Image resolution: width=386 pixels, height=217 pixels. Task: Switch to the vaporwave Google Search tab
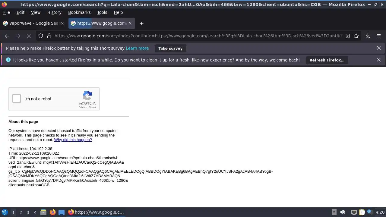[33, 23]
